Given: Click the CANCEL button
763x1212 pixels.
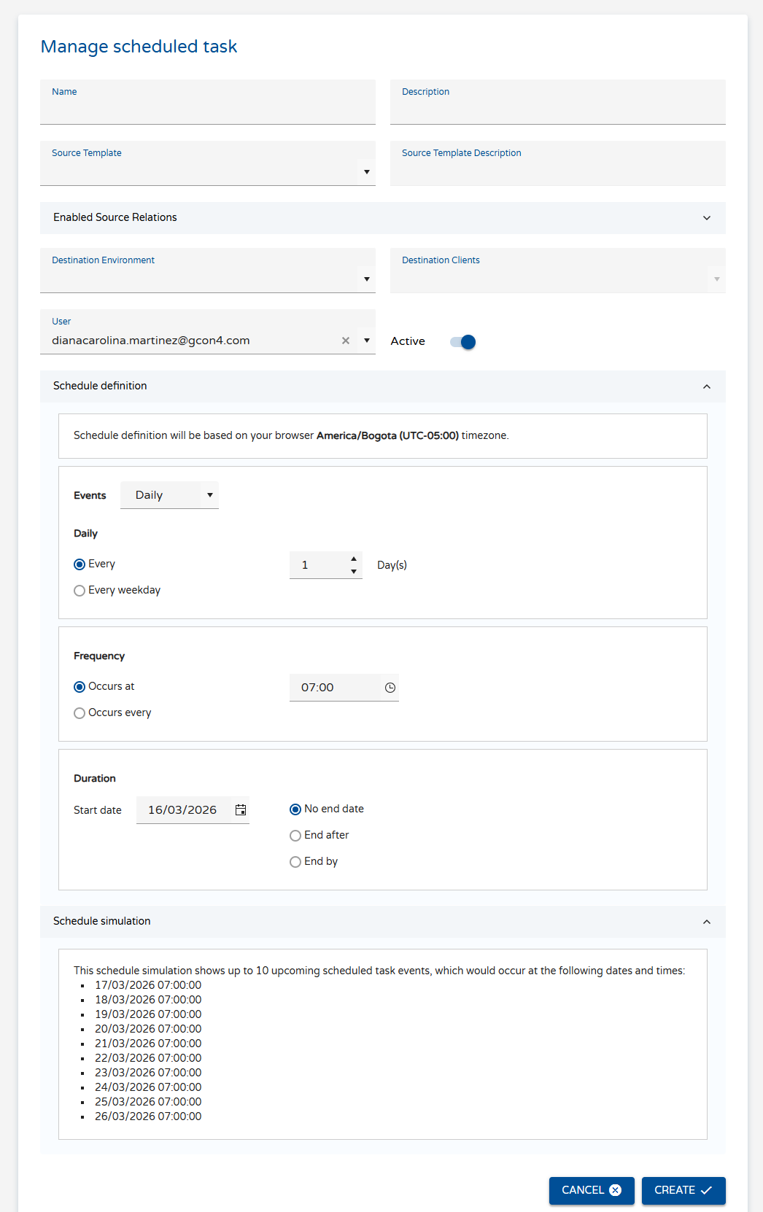Looking at the screenshot, I should click(x=592, y=1190).
